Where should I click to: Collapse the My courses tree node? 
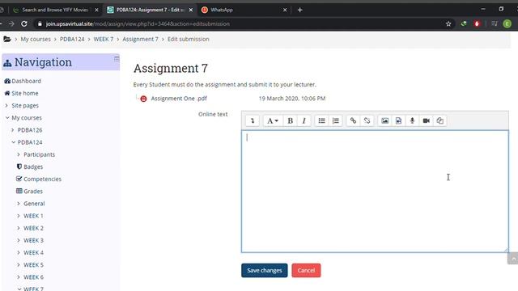pos(7,117)
